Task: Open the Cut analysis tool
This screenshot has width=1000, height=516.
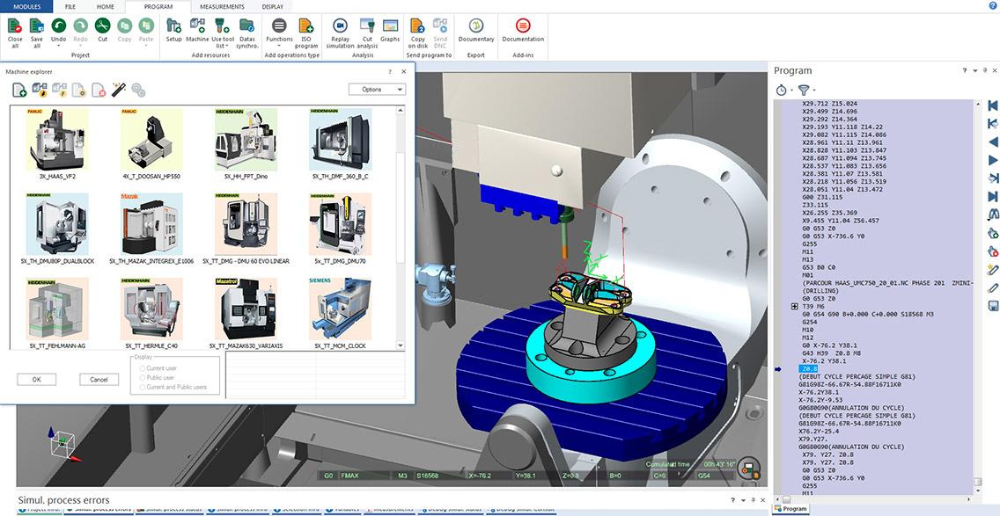Action: point(368,25)
